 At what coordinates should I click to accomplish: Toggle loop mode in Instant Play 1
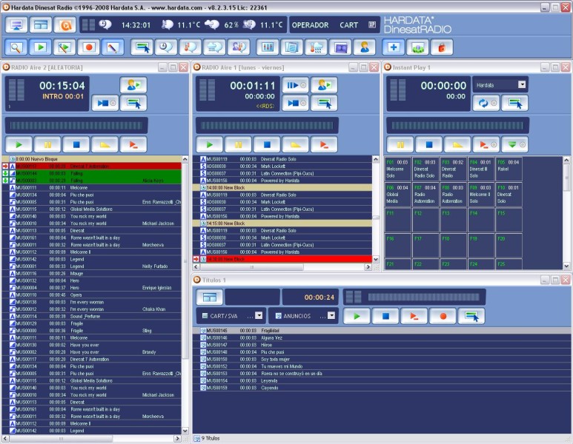486,104
